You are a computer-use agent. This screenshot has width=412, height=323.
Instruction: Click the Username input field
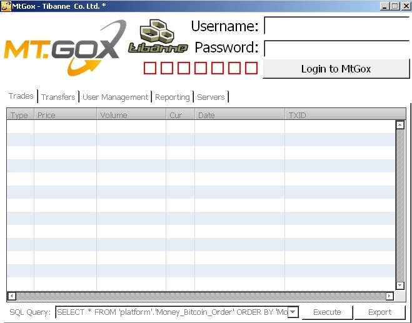point(336,26)
